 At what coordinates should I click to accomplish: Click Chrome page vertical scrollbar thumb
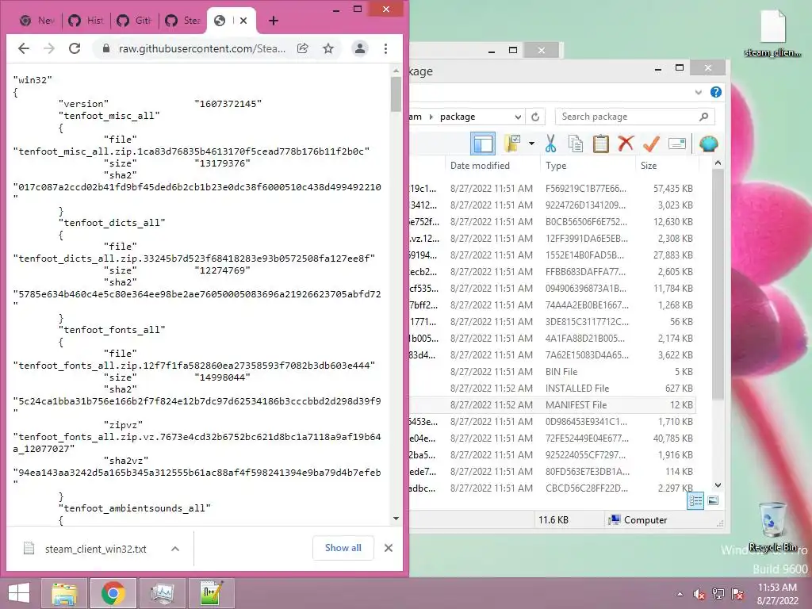click(x=396, y=94)
